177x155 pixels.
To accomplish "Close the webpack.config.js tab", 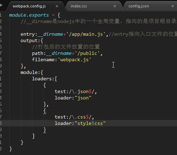I will [57, 6].
